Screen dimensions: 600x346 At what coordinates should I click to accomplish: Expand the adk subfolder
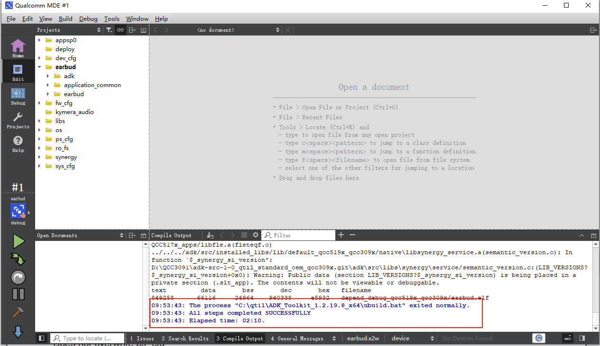click(x=48, y=76)
